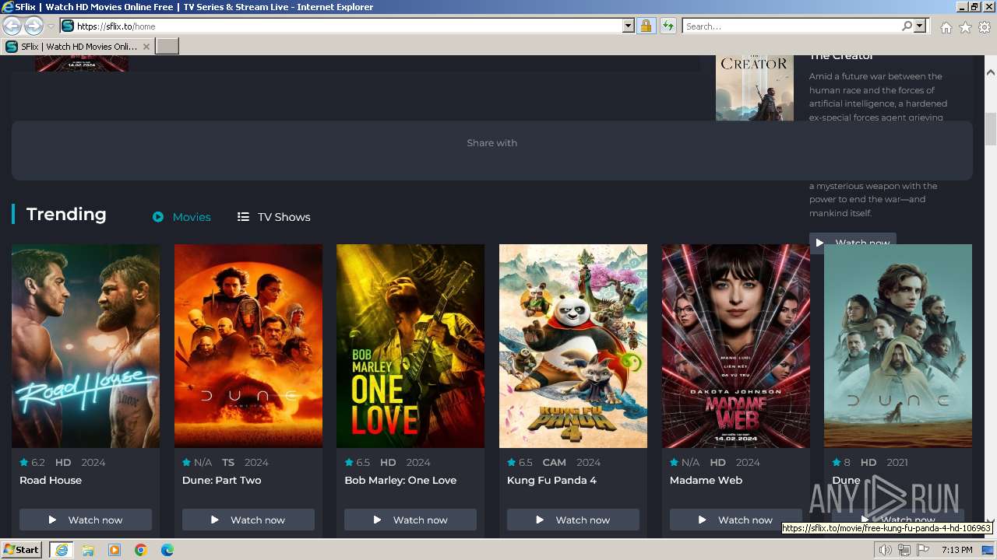Open the Dune: Part Two poster
The image size is (997, 560).
(248, 346)
